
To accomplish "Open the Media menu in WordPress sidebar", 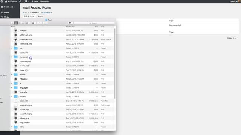I will (5, 17).
